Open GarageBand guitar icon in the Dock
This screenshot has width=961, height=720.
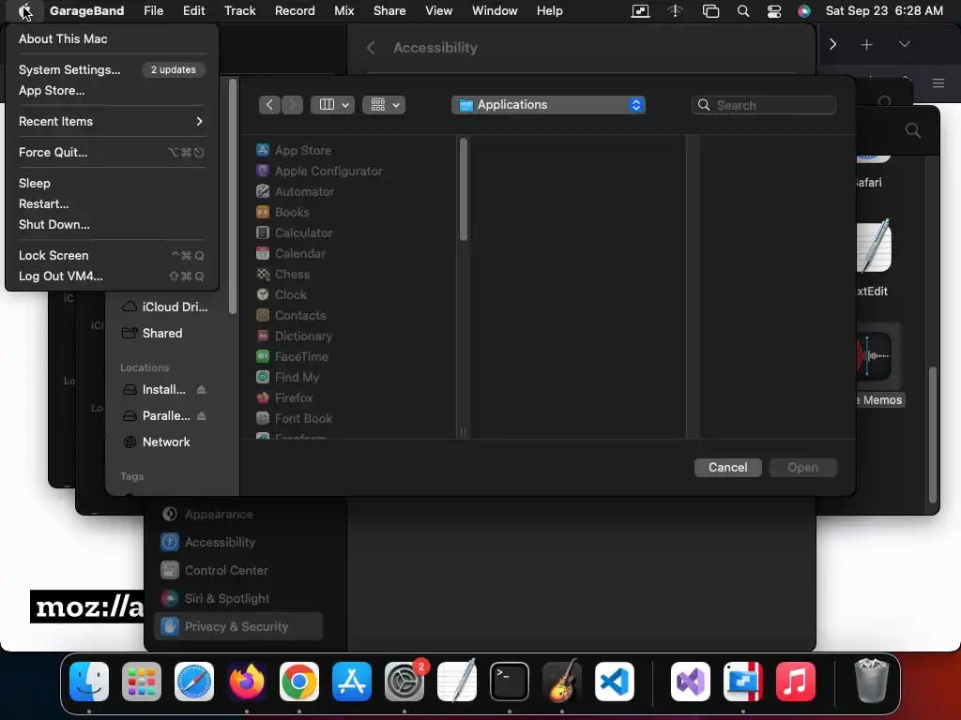(562, 682)
